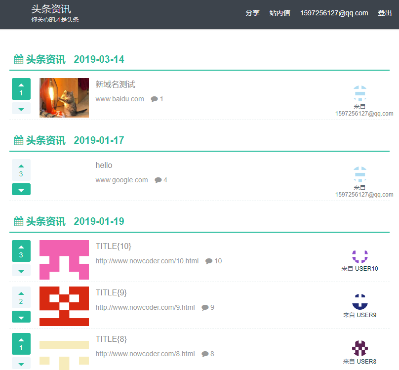The width and height of the screenshot is (399, 370).
Task: Click comment bubble icon on TITLE{9}
Action: pyautogui.click(x=205, y=308)
